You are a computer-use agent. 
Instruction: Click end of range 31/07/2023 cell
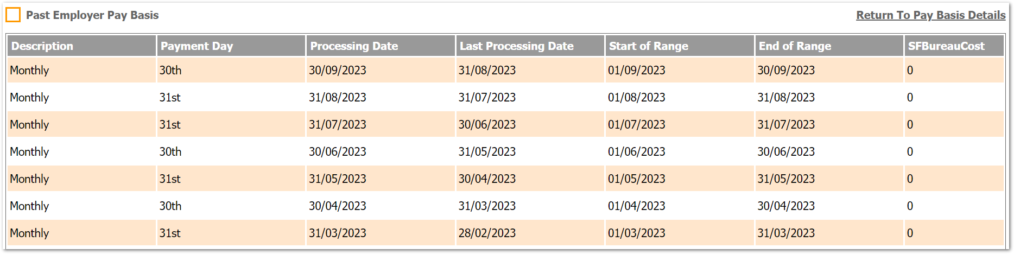click(786, 125)
